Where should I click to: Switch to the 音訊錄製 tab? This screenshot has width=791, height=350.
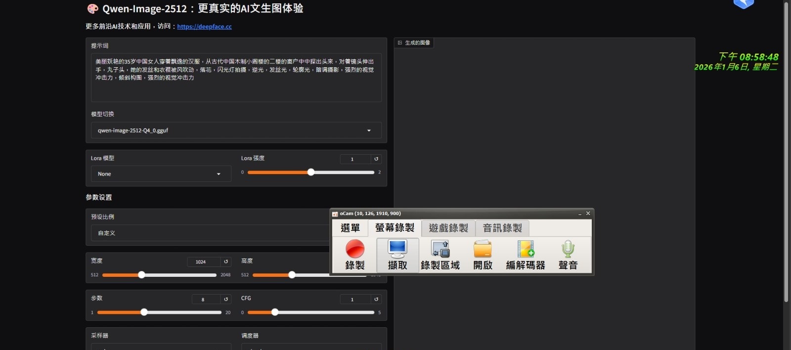pos(502,228)
